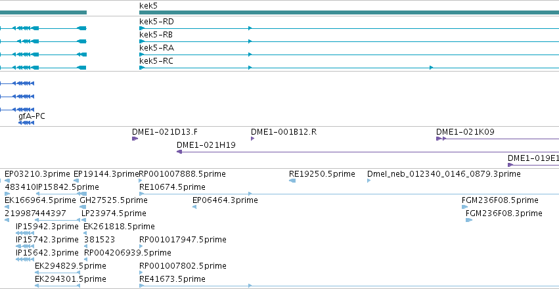Click the exon glyph under gfA-PC

tap(26, 123)
